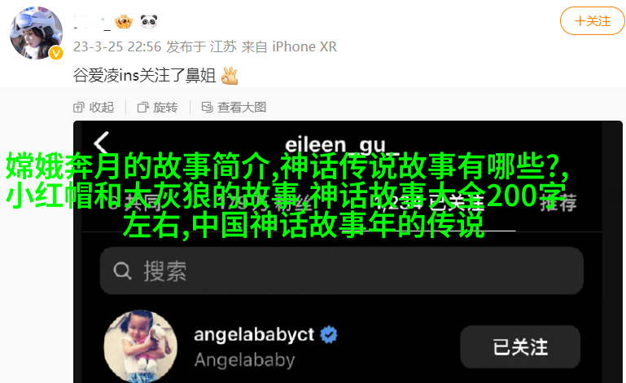
Task: Click the back chevron arrow
Action: [102, 143]
